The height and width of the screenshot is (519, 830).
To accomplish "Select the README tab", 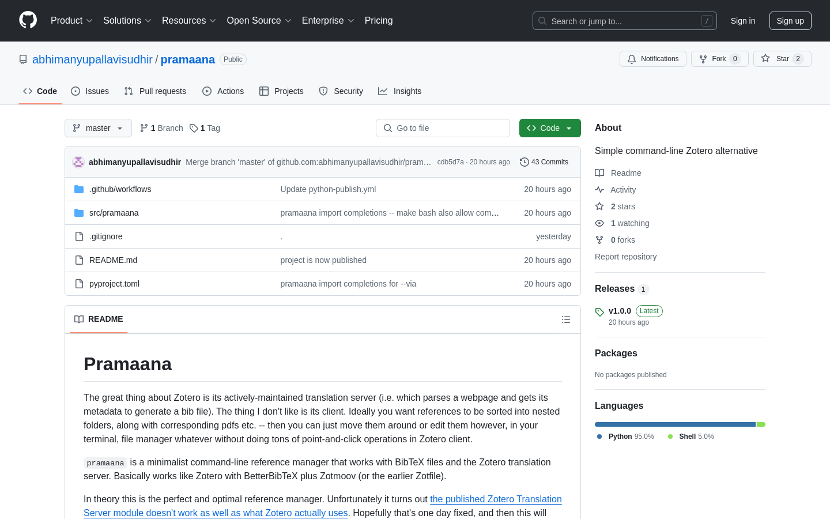I will click(x=99, y=319).
